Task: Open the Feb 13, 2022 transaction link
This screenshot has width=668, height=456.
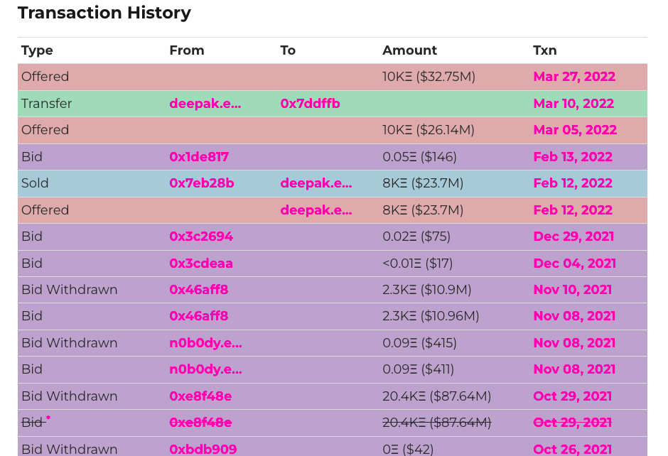Action: pos(573,157)
